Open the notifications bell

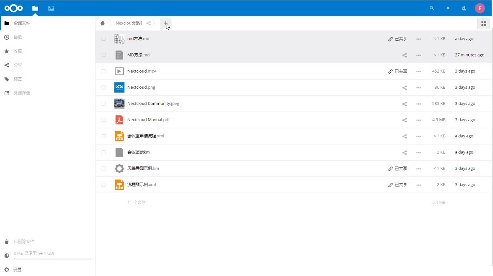[x=448, y=8]
